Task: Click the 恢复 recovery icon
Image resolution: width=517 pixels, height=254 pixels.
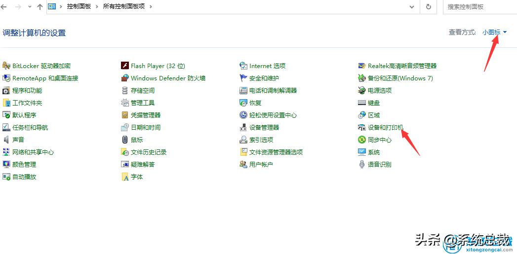Action: [243, 103]
